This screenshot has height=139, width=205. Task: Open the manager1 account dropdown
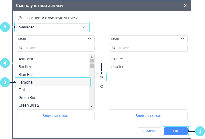click(52, 27)
